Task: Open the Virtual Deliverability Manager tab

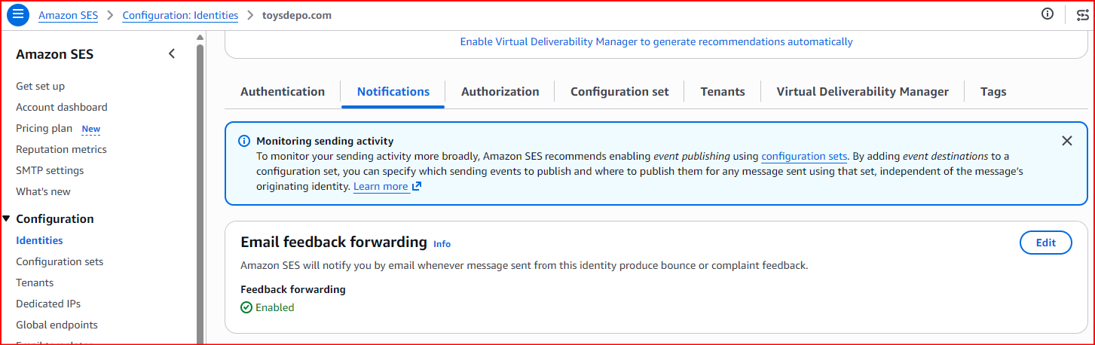Action: (863, 92)
